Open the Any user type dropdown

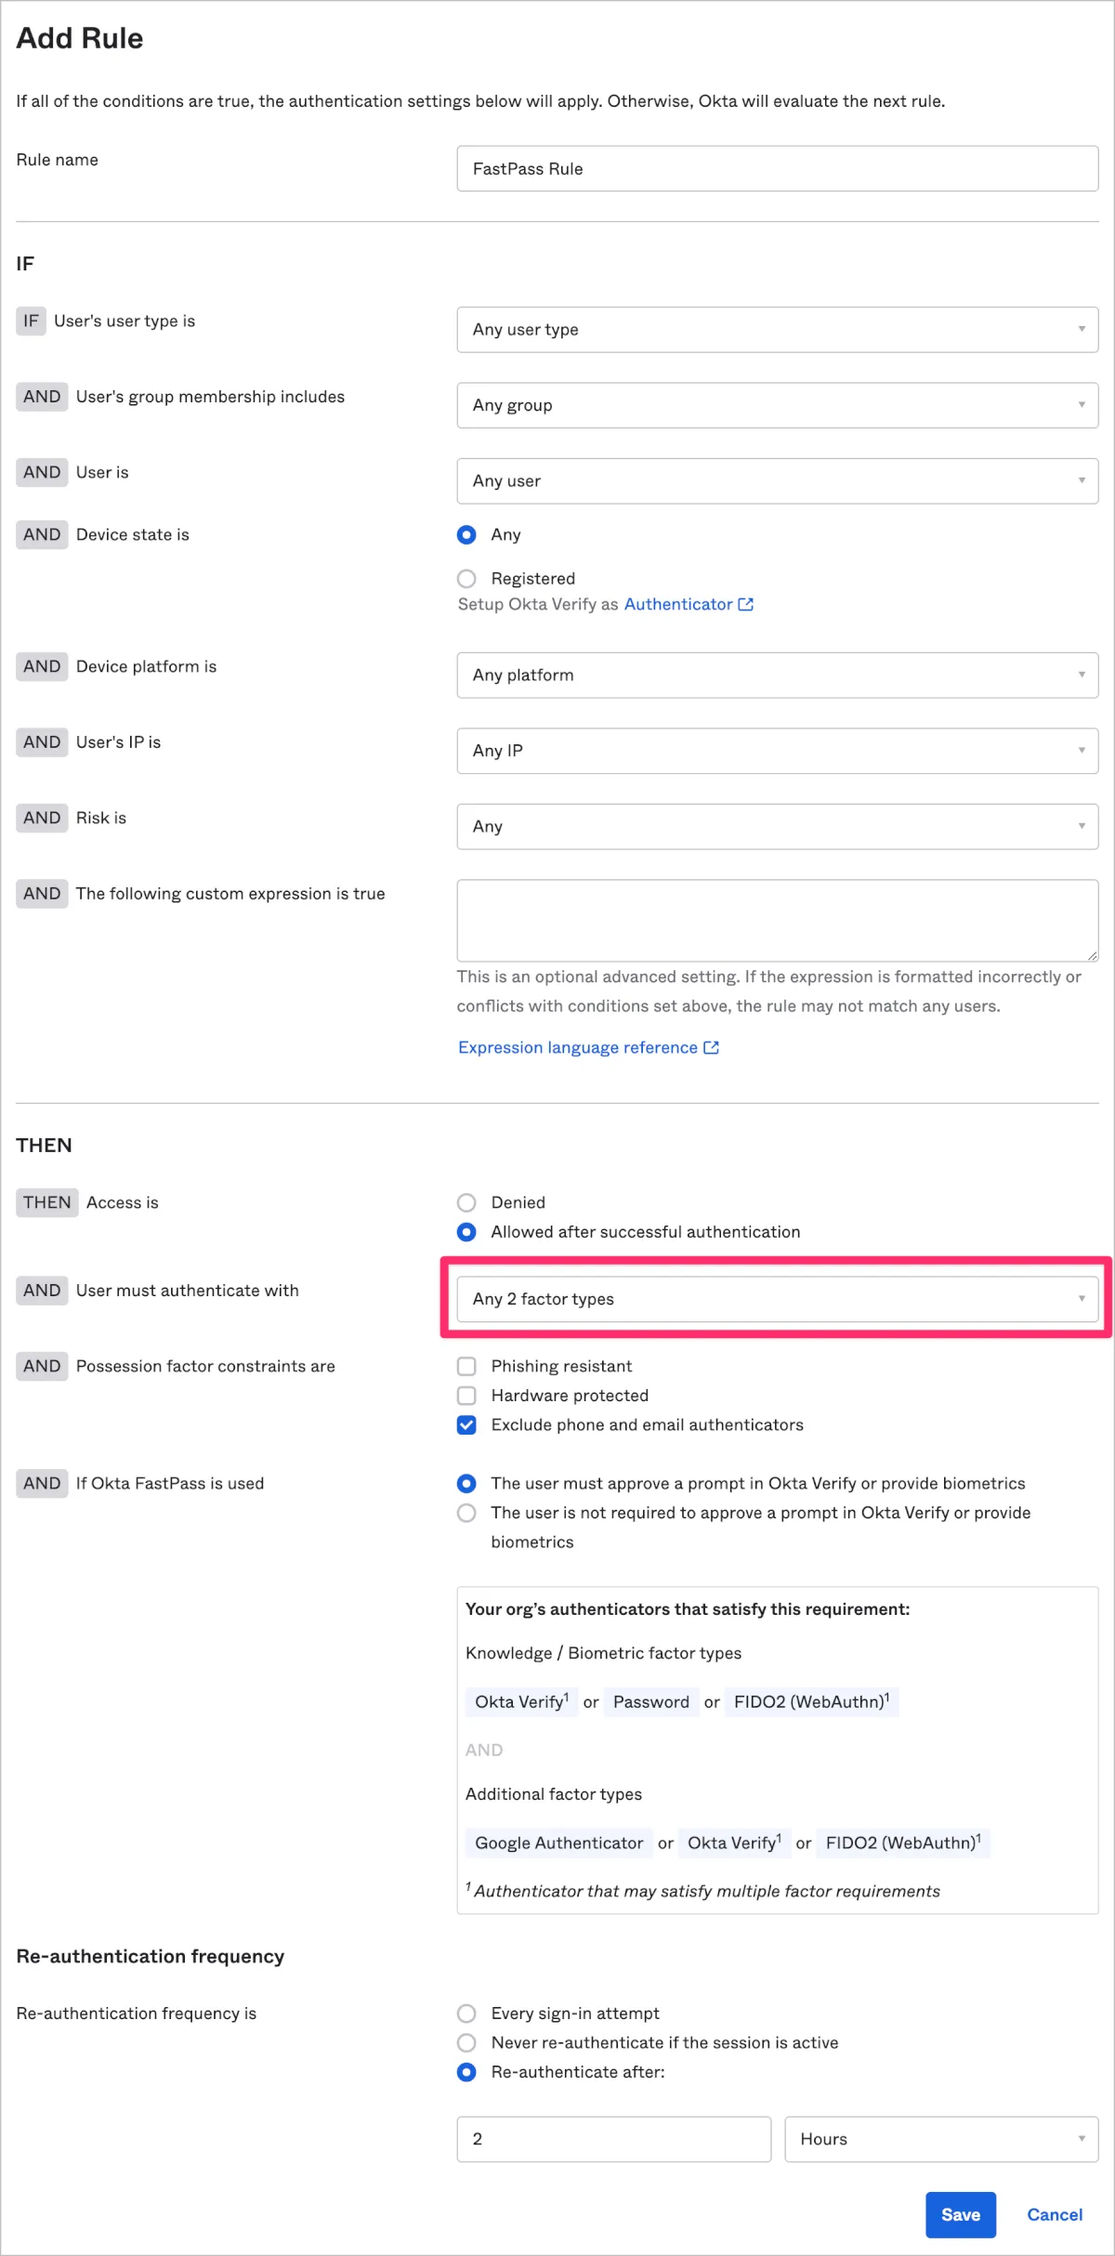(777, 330)
